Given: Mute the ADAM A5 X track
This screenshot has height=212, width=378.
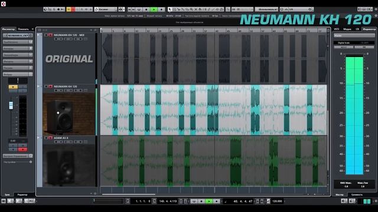Looking at the screenshot, I should coord(46,138).
